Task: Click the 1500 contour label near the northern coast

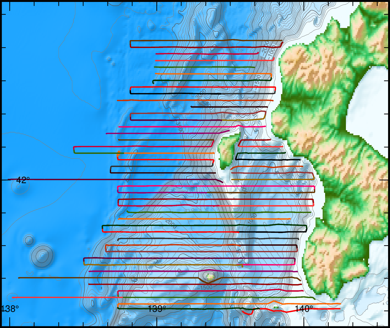Action: [257, 81]
